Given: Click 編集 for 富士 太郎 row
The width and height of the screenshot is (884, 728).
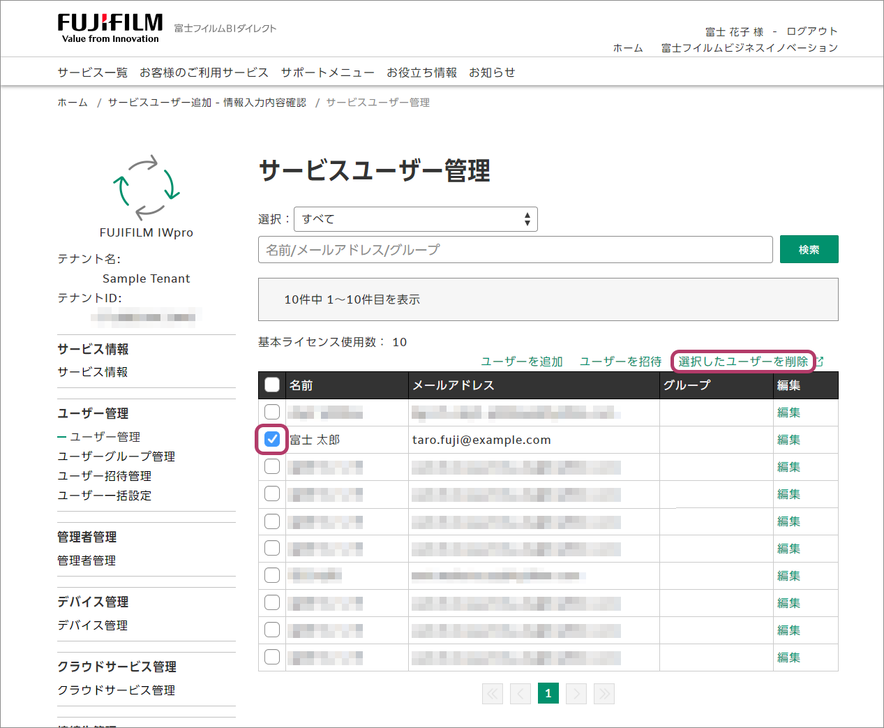Looking at the screenshot, I should [x=789, y=440].
